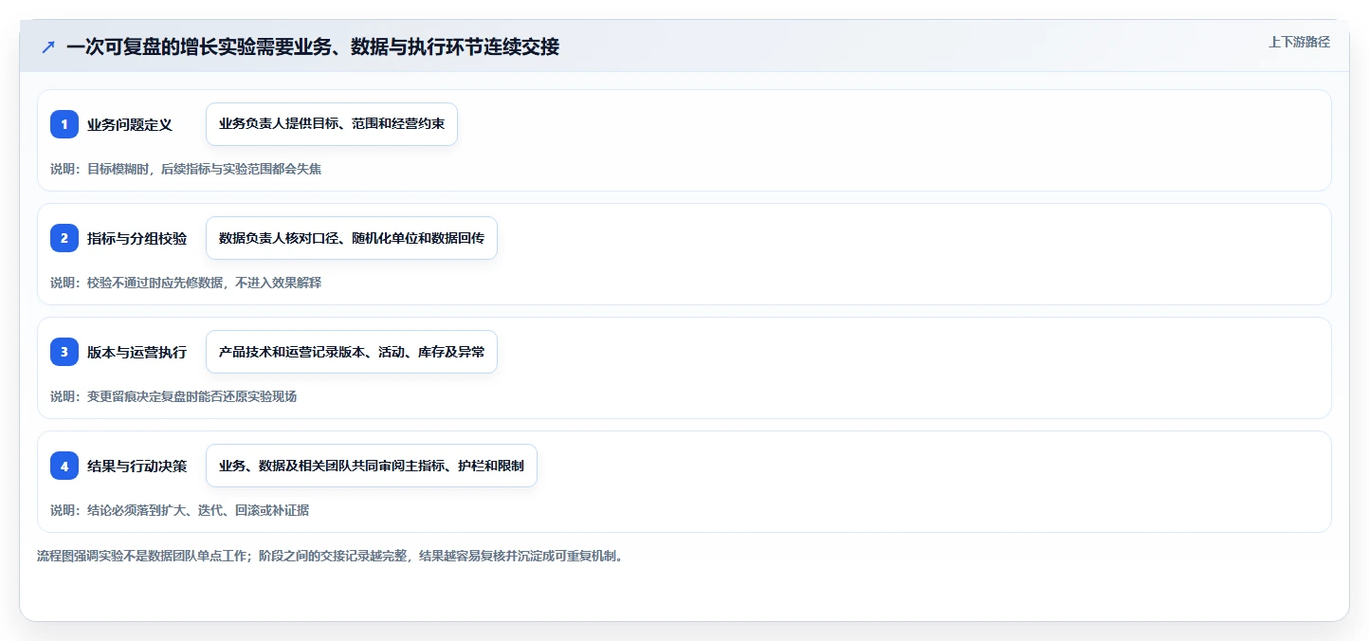Click the 结果与行动决策 step title
Screen dimensions: 1369x641
point(137,466)
